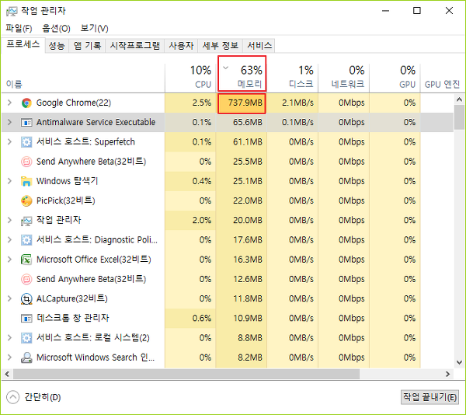Click the Antimalware Service Executable icon

[26, 123]
